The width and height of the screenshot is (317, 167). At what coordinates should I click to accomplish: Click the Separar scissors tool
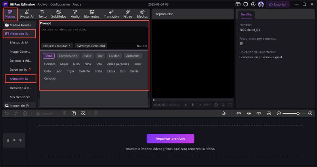click(44, 113)
